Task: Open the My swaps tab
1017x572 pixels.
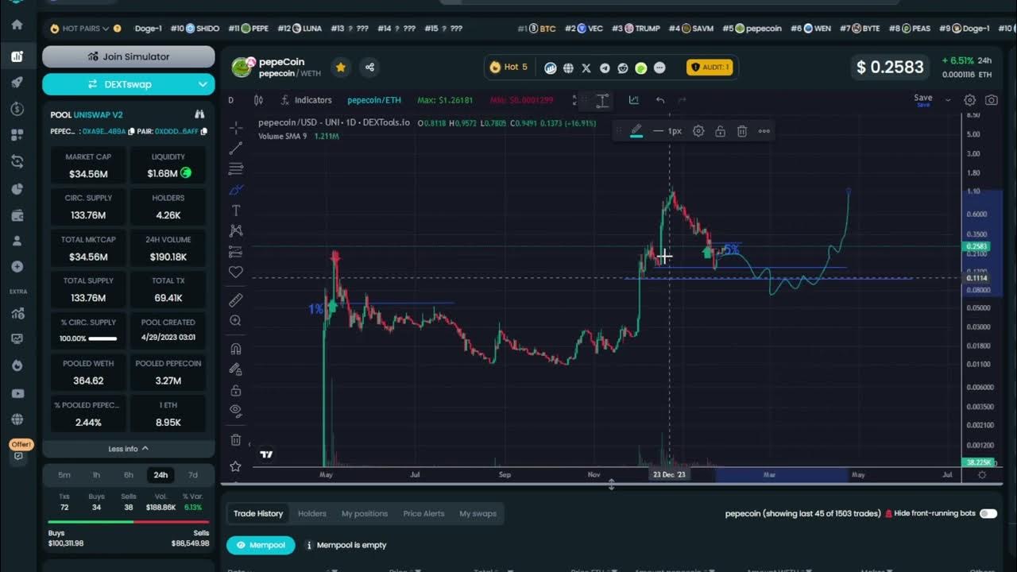Action: tap(478, 513)
